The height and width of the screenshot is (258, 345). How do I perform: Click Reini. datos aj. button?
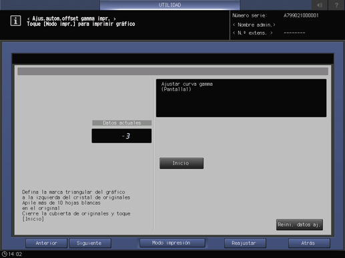click(300, 225)
